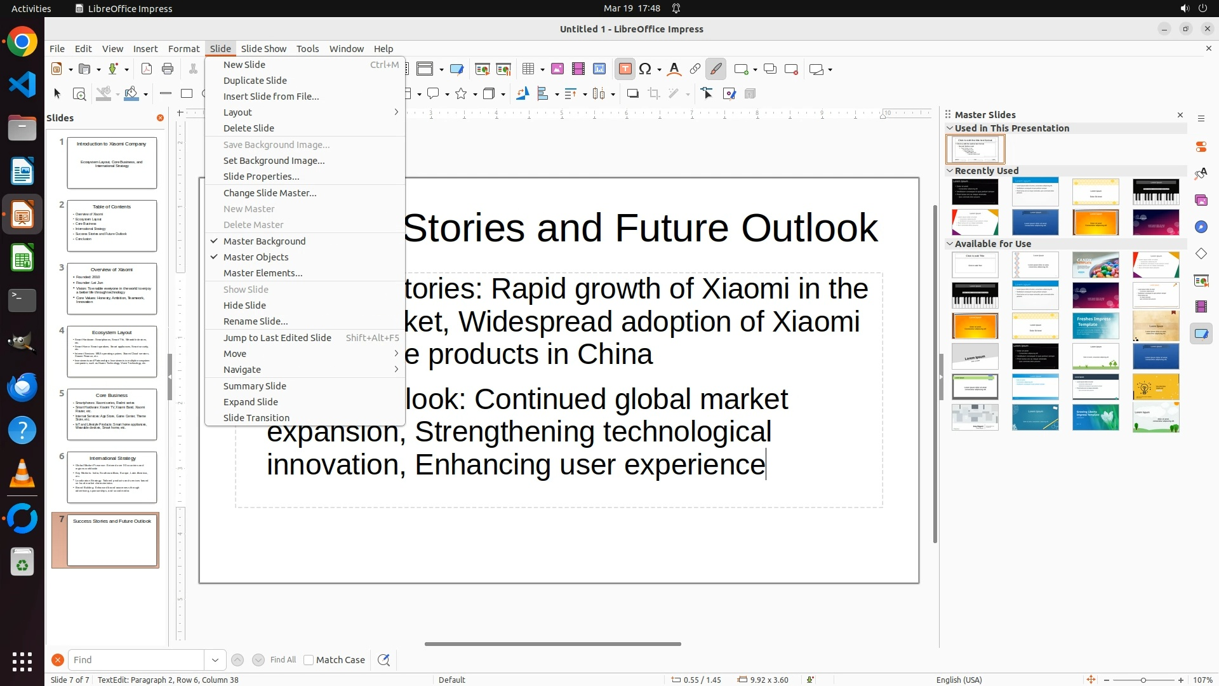The height and width of the screenshot is (686, 1219).
Task: Open the Sidebar Settings hamburger icon
Action: [1201, 119]
